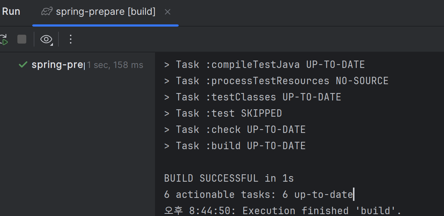Image resolution: width=444 pixels, height=216 pixels.
Task: Click the 6 actionable tasks summary line
Action: 259,195
